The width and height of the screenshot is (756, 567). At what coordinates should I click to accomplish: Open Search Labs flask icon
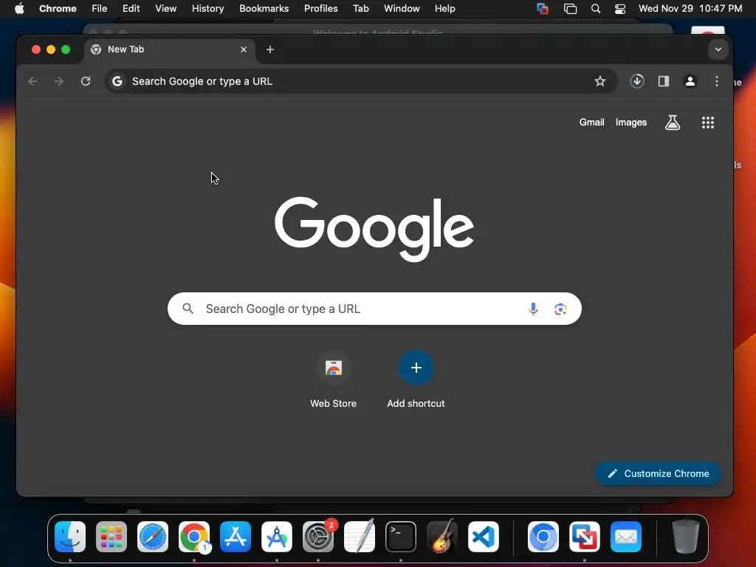coord(673,123)
